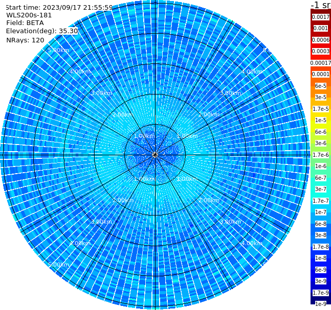This screenshot has height=310, width=331.
Task: Select the 1e-8 colorbar label
Action: click(x=321, y=258)
